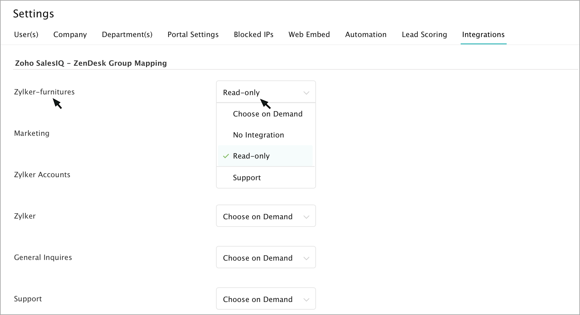Click chevron in General Inquires dropdown
The height and width of the screenshot is (315, 580).
pyautogui.click(x=306, y=258)
